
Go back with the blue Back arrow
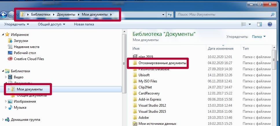3,14
